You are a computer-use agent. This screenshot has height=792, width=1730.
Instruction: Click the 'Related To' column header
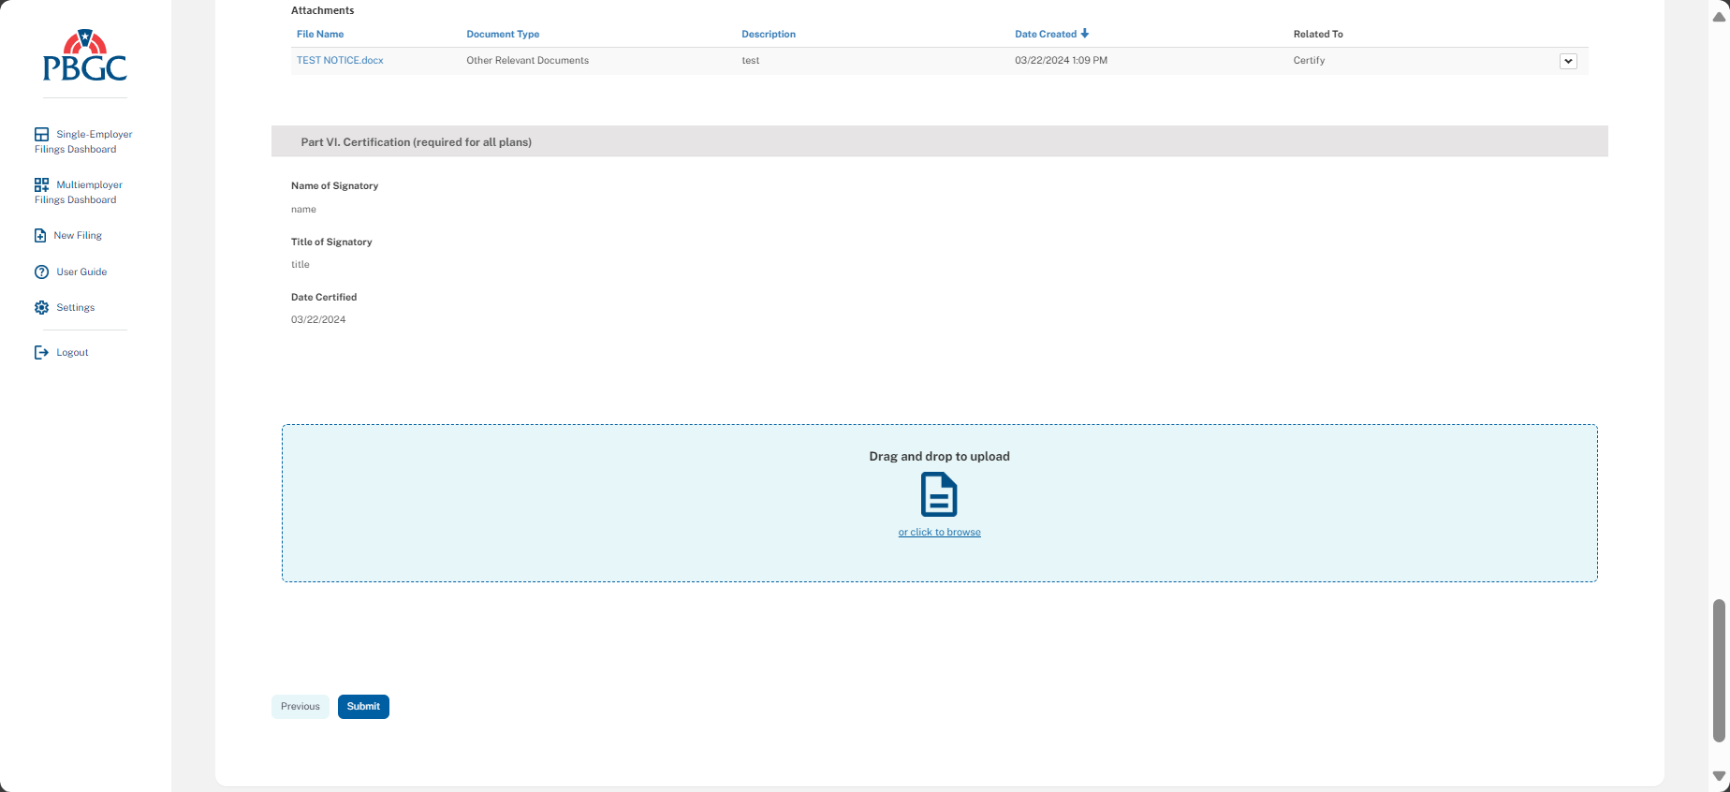pos(1318,35)
